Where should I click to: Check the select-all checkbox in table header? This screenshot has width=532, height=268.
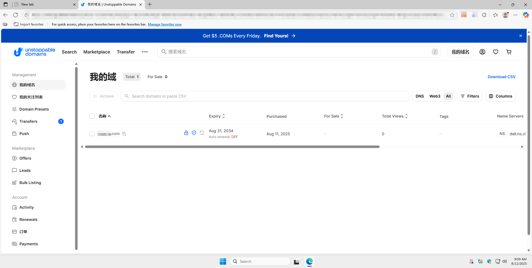(92, 116)
